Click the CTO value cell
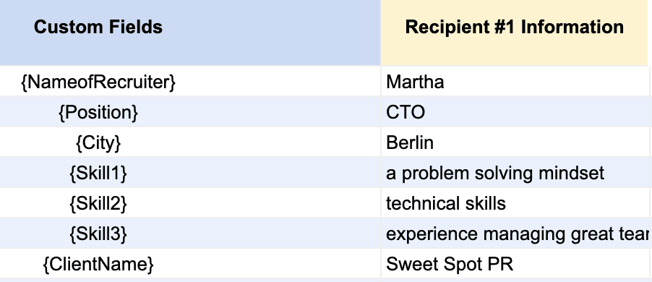The height and width of the screenshot is (282, 652). pos(516,112)
